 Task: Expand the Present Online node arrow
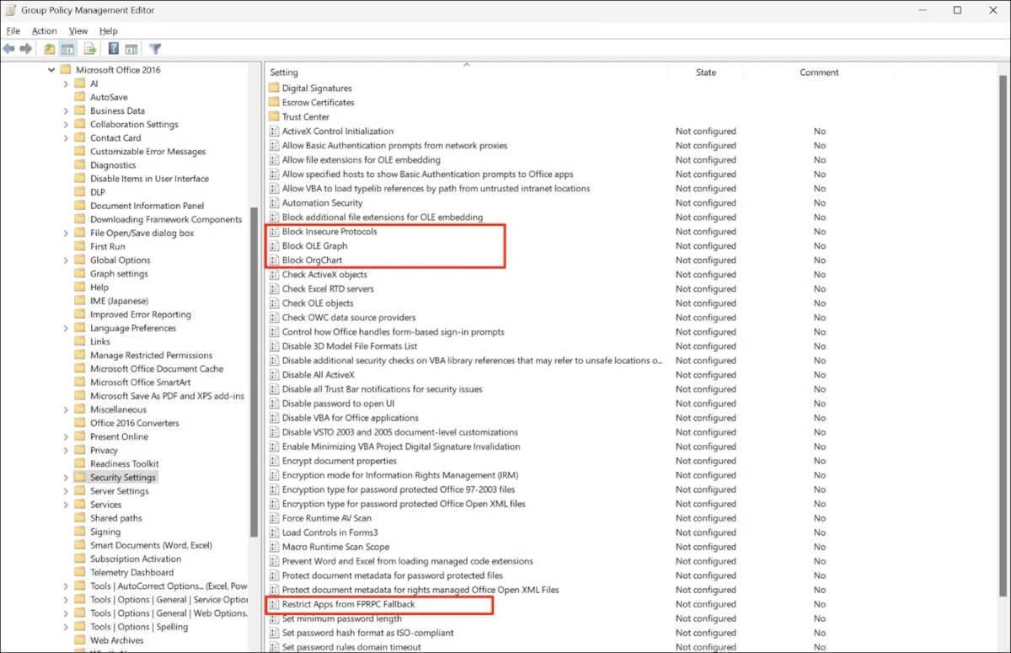pos(67,436)
